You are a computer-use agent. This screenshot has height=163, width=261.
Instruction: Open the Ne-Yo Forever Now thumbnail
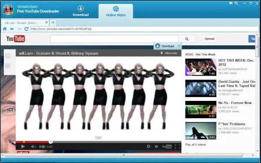201,110
